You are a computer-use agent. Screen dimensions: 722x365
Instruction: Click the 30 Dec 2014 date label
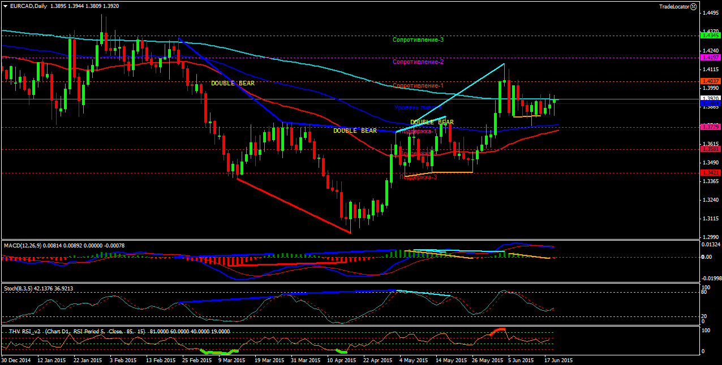coord(16,359)
